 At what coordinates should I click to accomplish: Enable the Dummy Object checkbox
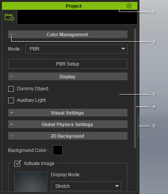pos(11,89)
